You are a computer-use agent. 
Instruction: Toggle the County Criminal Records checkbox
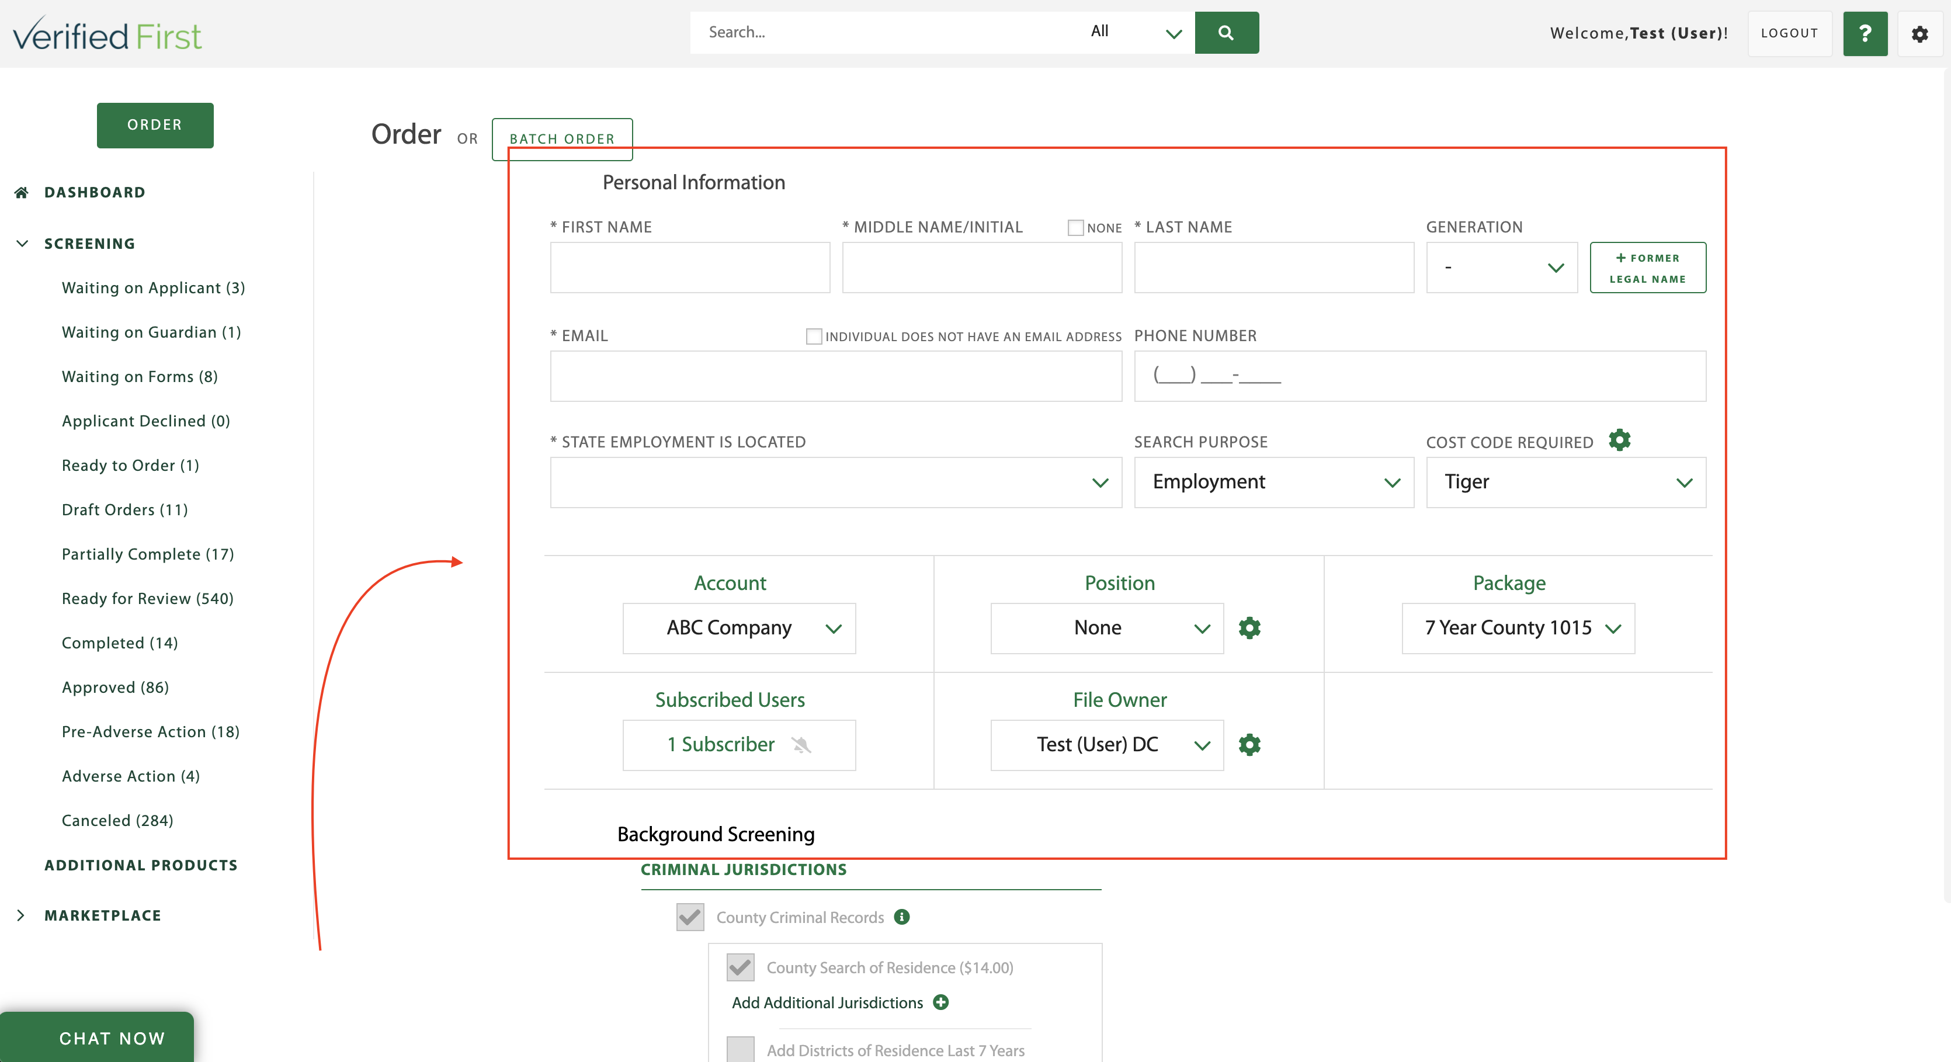(690, 917)
